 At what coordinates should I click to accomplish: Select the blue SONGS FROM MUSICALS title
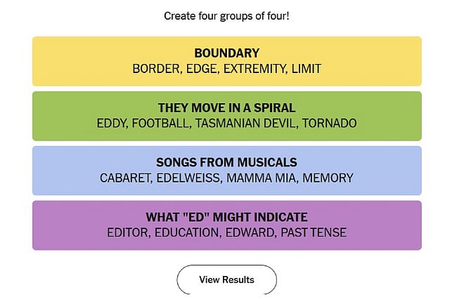coord(226,162)
